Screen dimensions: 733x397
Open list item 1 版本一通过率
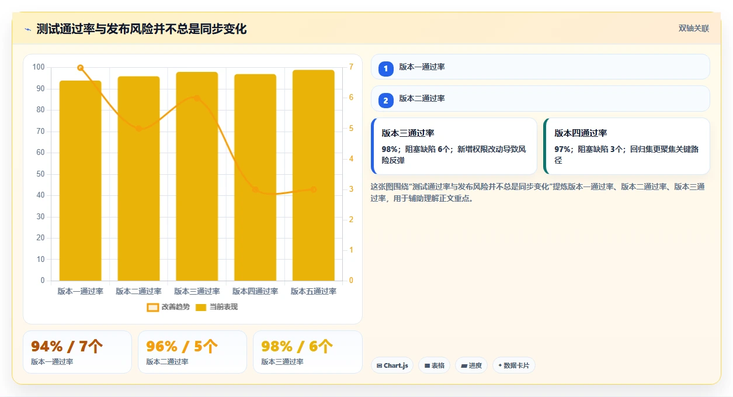point(540,67)
